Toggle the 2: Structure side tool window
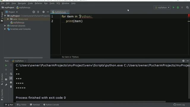The height and width of the screenshot is (107, 190). click(2, 79)
